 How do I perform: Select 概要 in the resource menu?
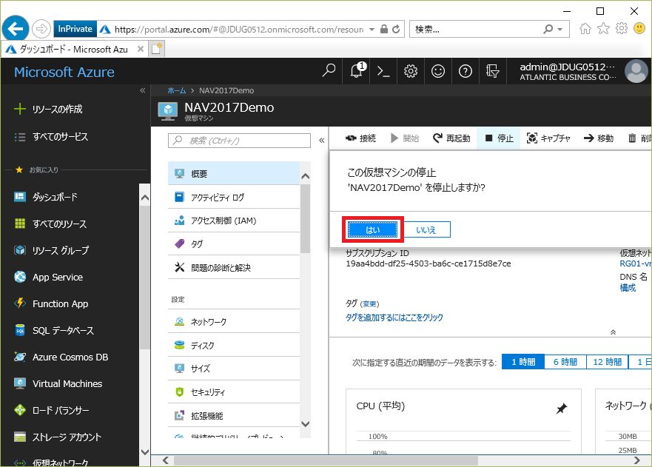(234, 173)
